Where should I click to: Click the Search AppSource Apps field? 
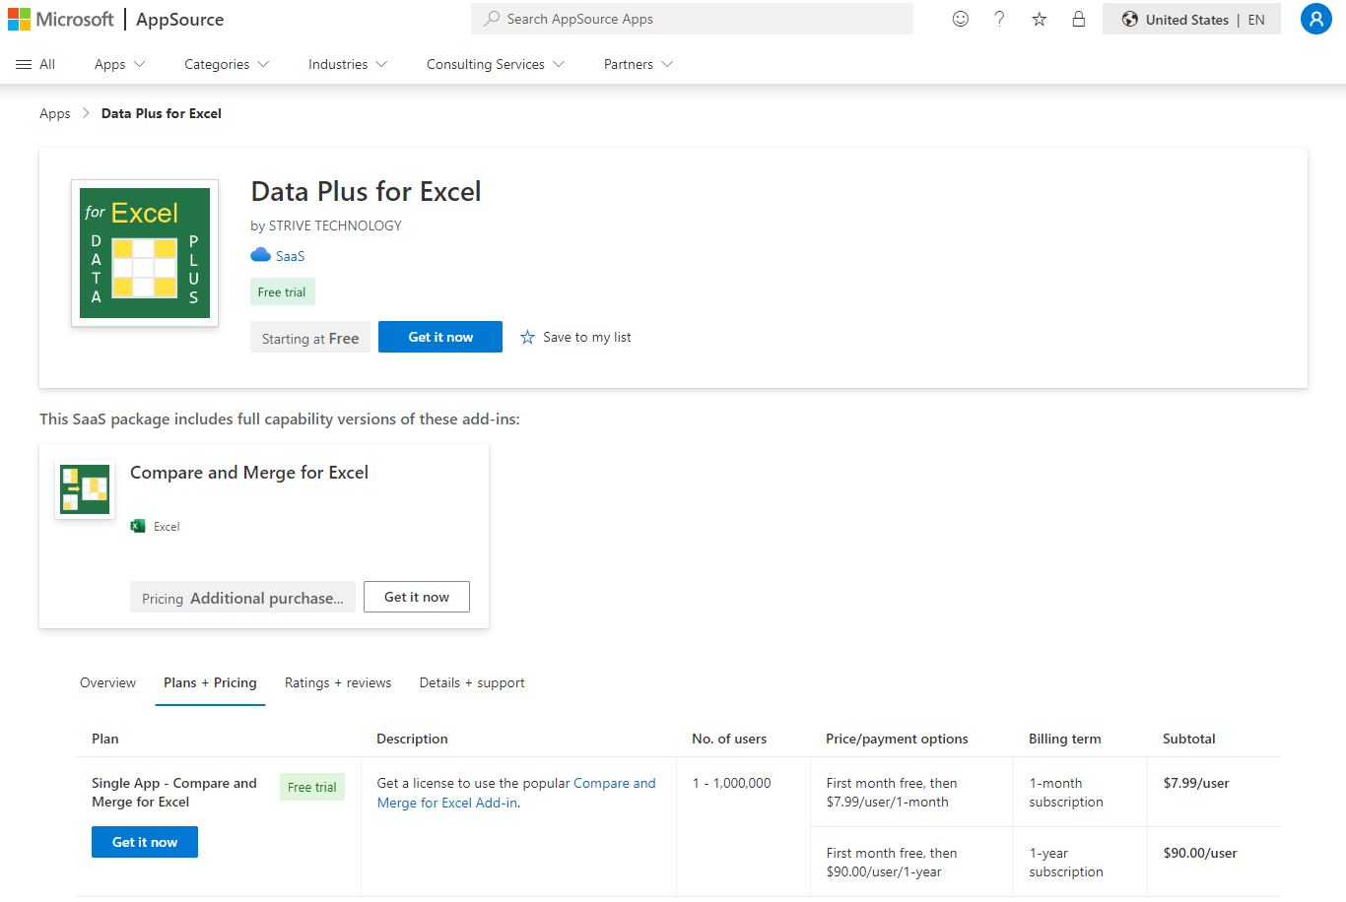(x=690, y=19)
